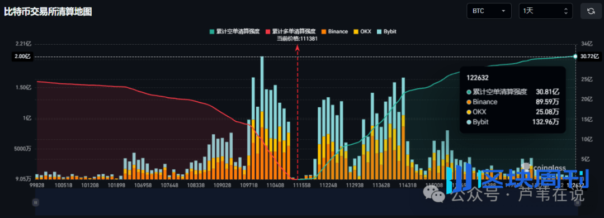604x218 pixels.
Task: Click x-axis label 111558
Action: 302,186
